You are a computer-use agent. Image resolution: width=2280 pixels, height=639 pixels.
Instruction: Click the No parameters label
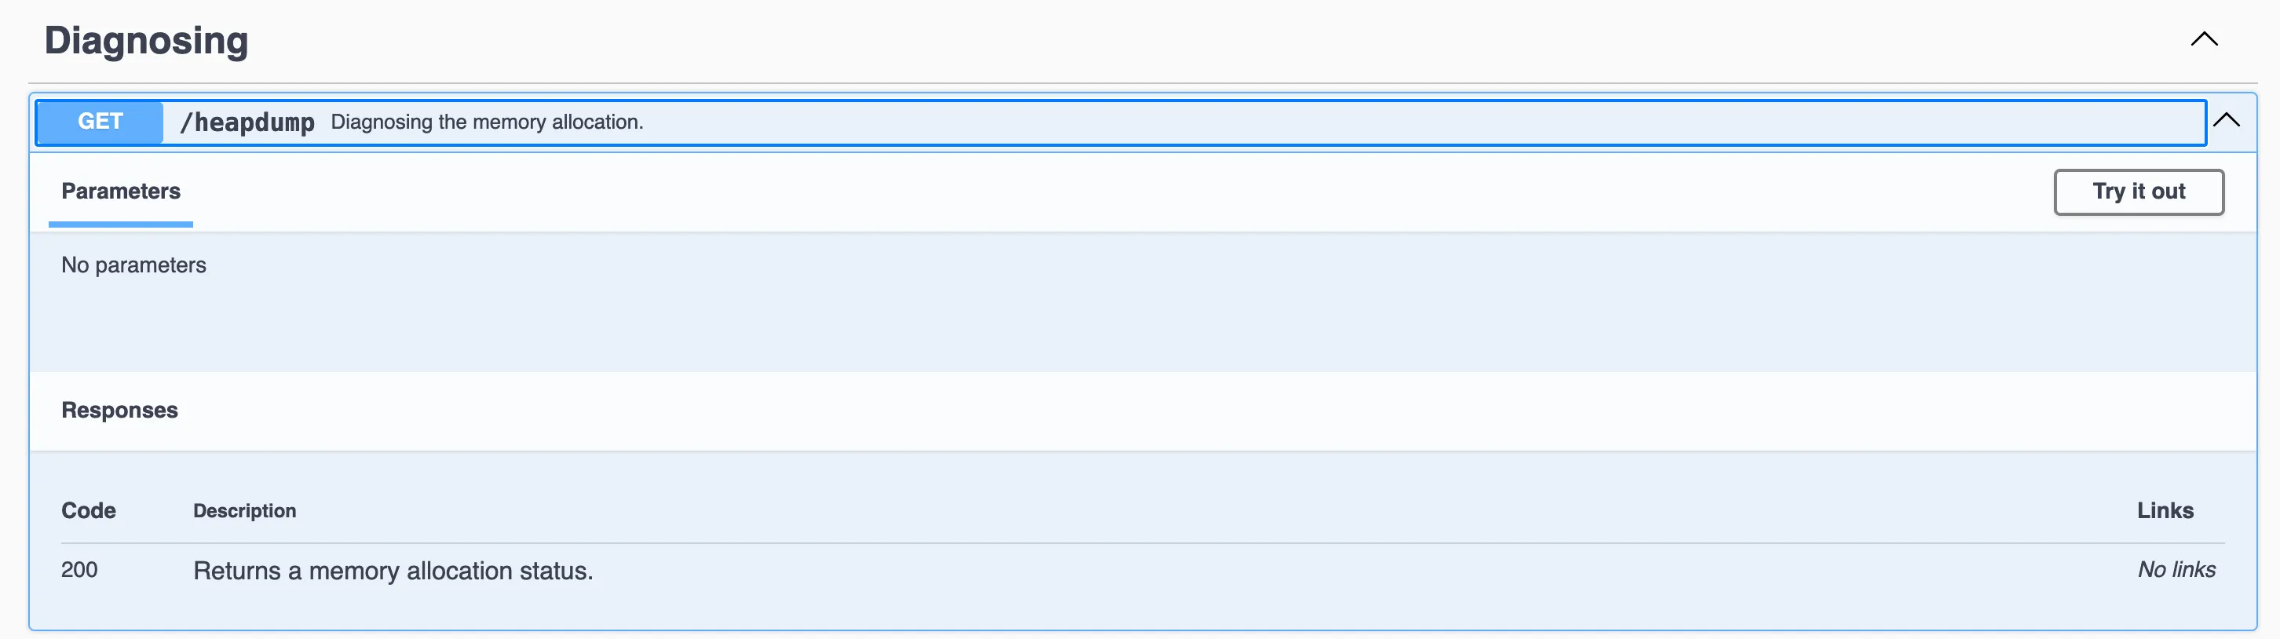pos(133,264)
